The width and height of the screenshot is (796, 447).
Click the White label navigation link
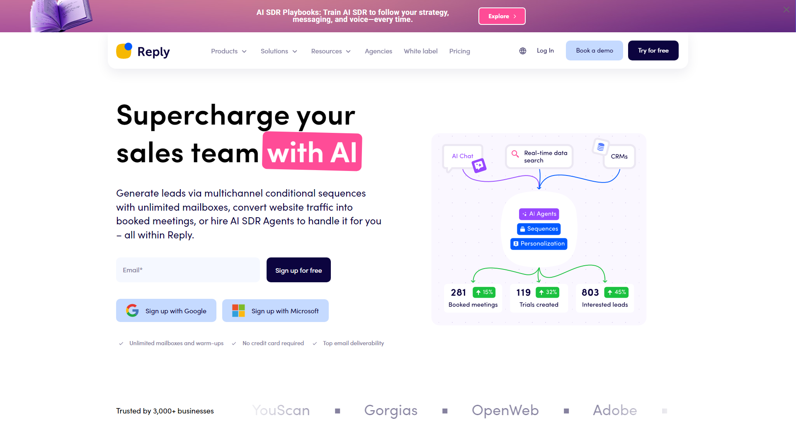[421, 51]
